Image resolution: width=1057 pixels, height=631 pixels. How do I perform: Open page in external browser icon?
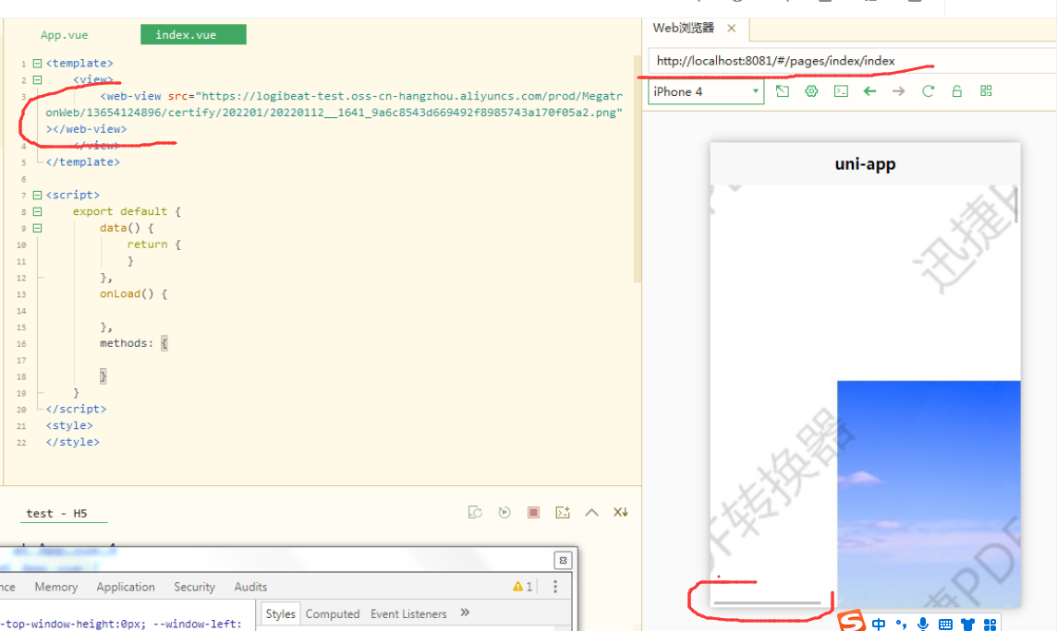(x=782, y=91)
